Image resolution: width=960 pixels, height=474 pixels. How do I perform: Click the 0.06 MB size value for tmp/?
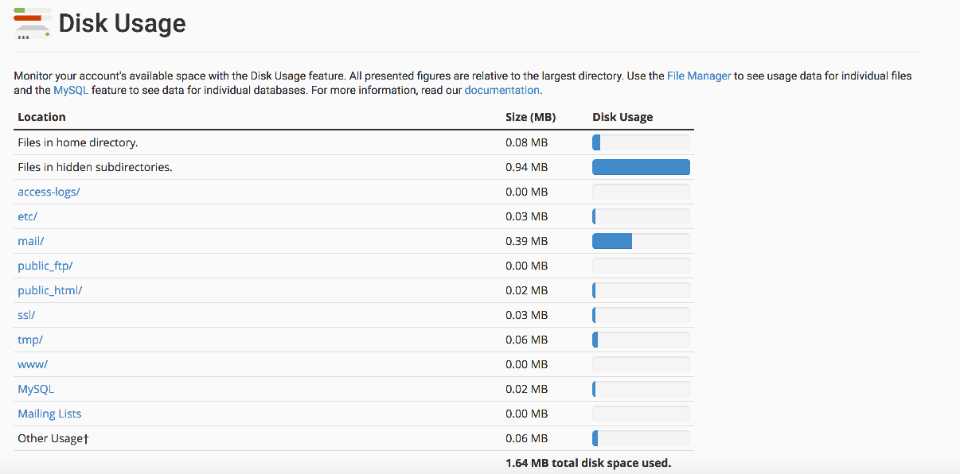[x=526, y=340]
